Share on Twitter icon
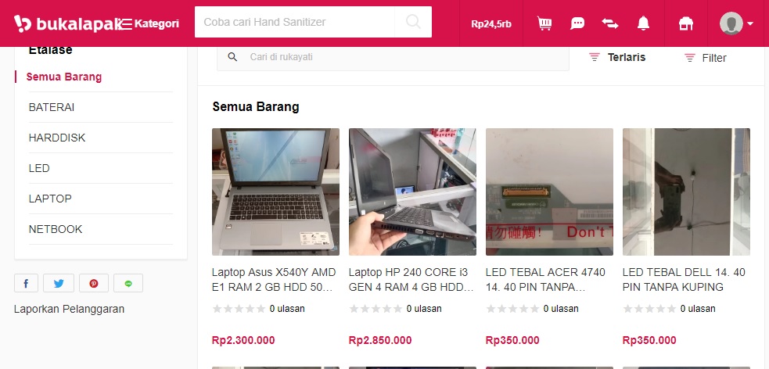This screenshot has width=769, height=369. point(59,283)
